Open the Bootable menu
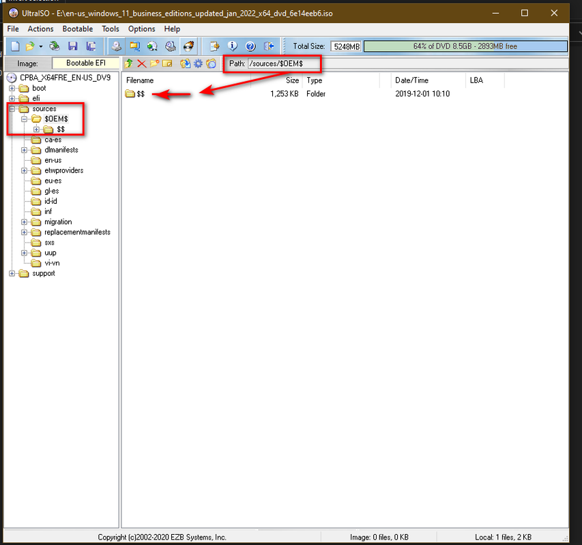Image resolution: width=582 pixels, height=545 pixels. click(x=78, y=29)
